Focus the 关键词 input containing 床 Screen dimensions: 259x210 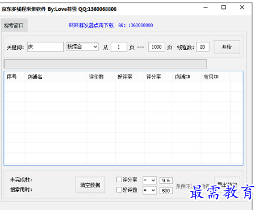tap(45, 47)
